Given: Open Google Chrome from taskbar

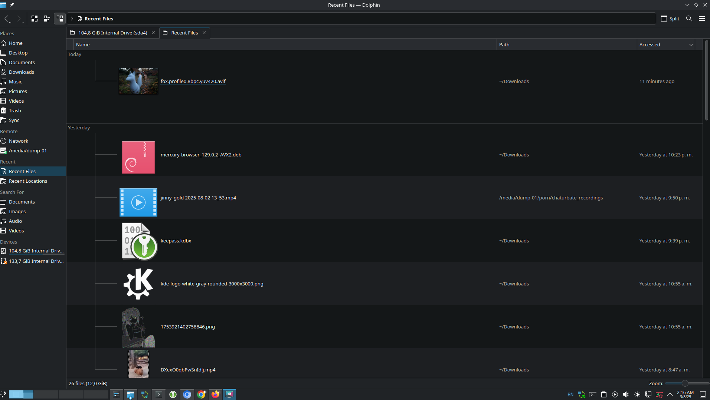Looking at the screenshot, I should pyautogui.click(x=201, y=394).
